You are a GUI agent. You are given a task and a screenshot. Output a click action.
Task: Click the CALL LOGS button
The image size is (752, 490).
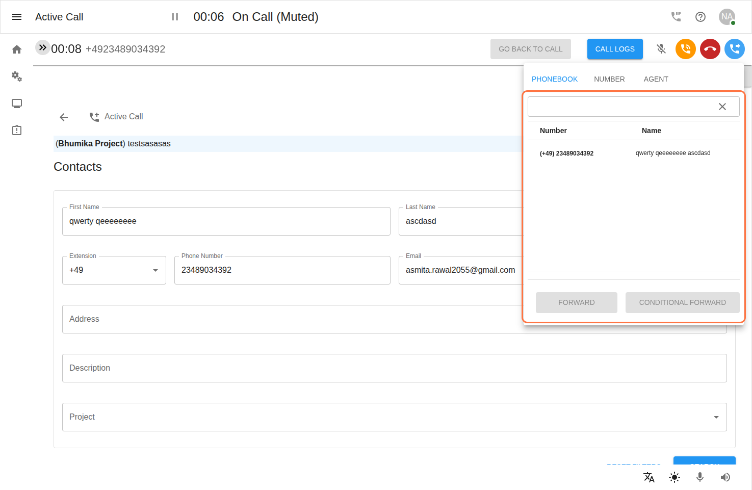pyautogui.click(x=615, y=49)
